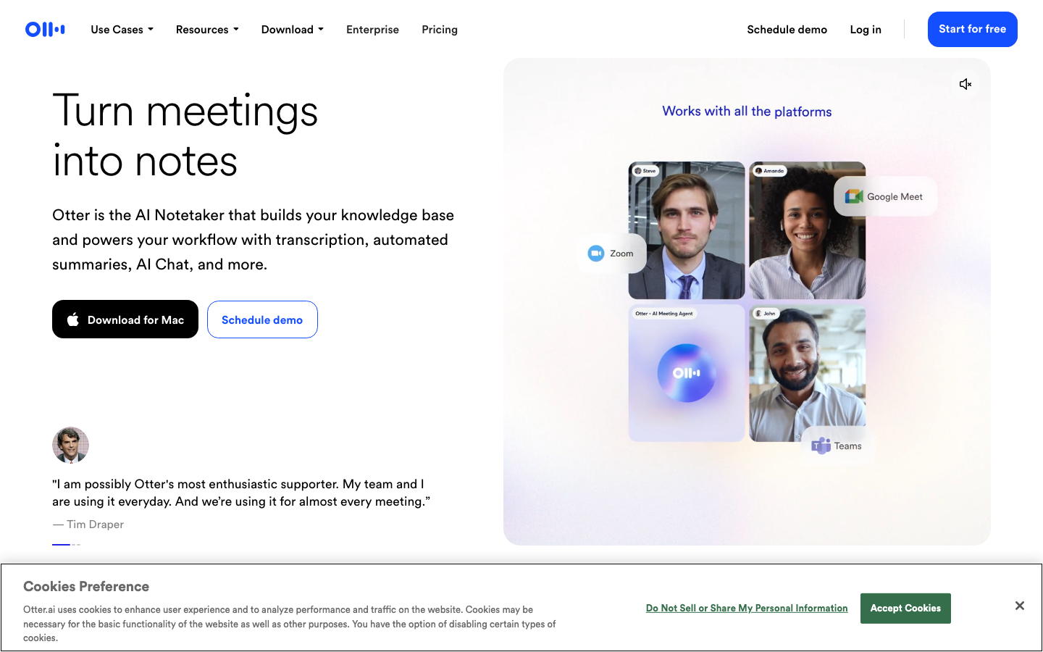Open the Use Cases dropdown
The height and width of the screenshot is (652, 1043).
pyautogui.click(x=121, y=29)
